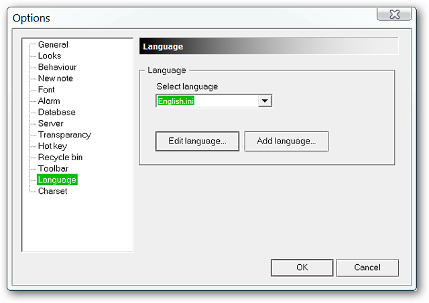Screen dimensions: 429x303
Task: Close the Options dialog window
Action: 394,14
